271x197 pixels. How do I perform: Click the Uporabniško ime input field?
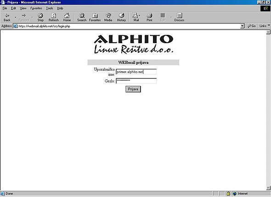click(136, 72)
